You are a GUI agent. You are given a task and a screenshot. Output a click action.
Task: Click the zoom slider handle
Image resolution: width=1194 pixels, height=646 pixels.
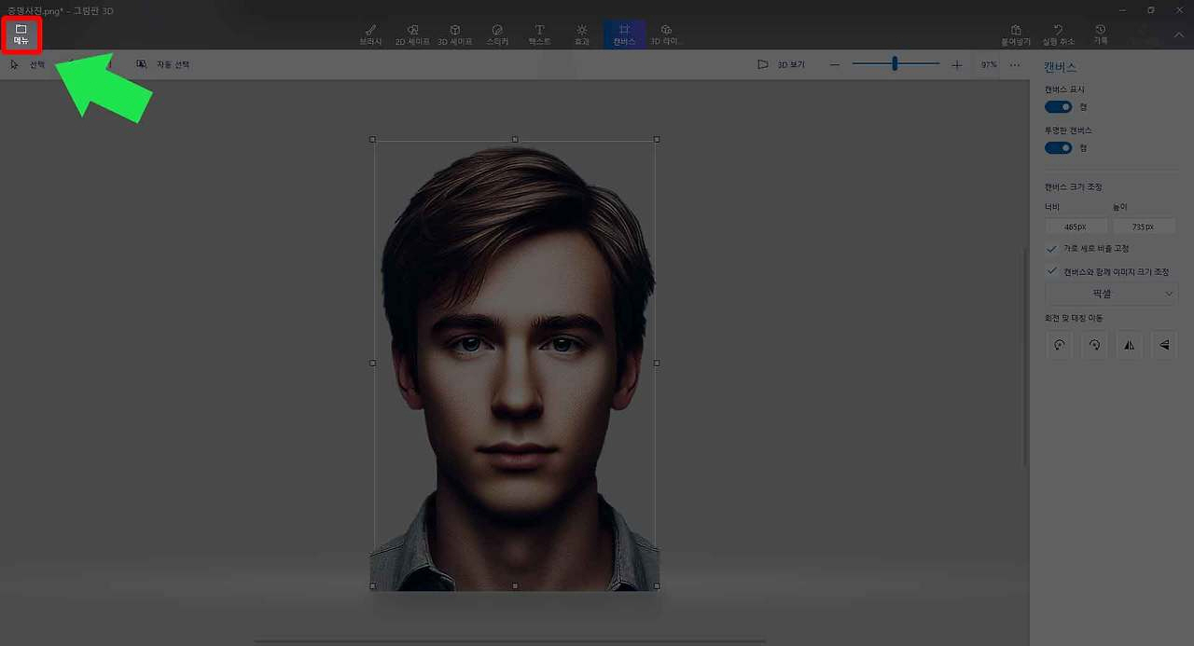pyautogui.click(x=895, y=64)
